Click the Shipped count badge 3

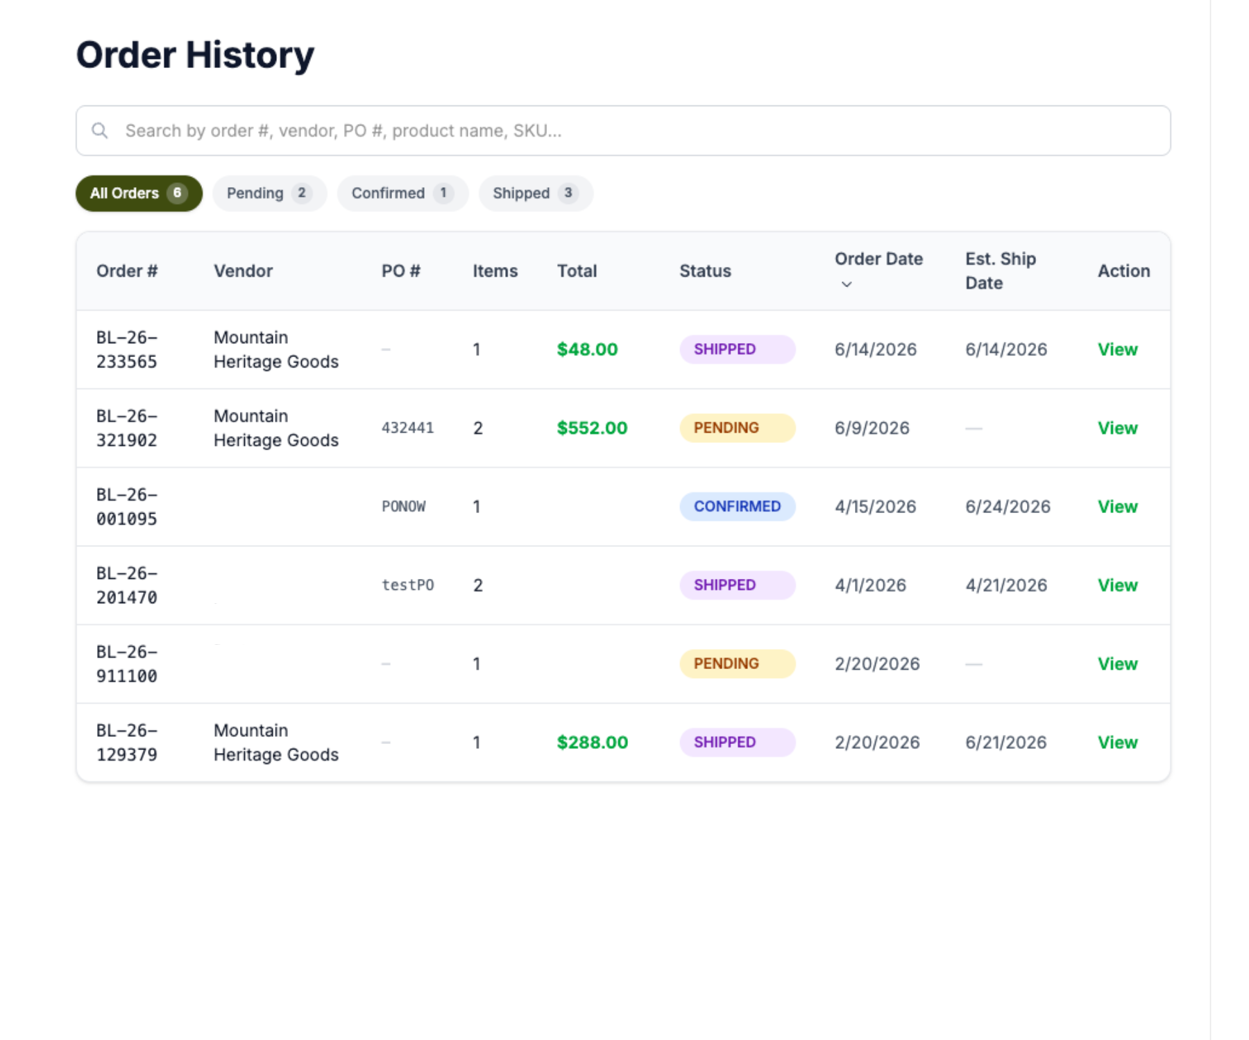pos(568,193)
